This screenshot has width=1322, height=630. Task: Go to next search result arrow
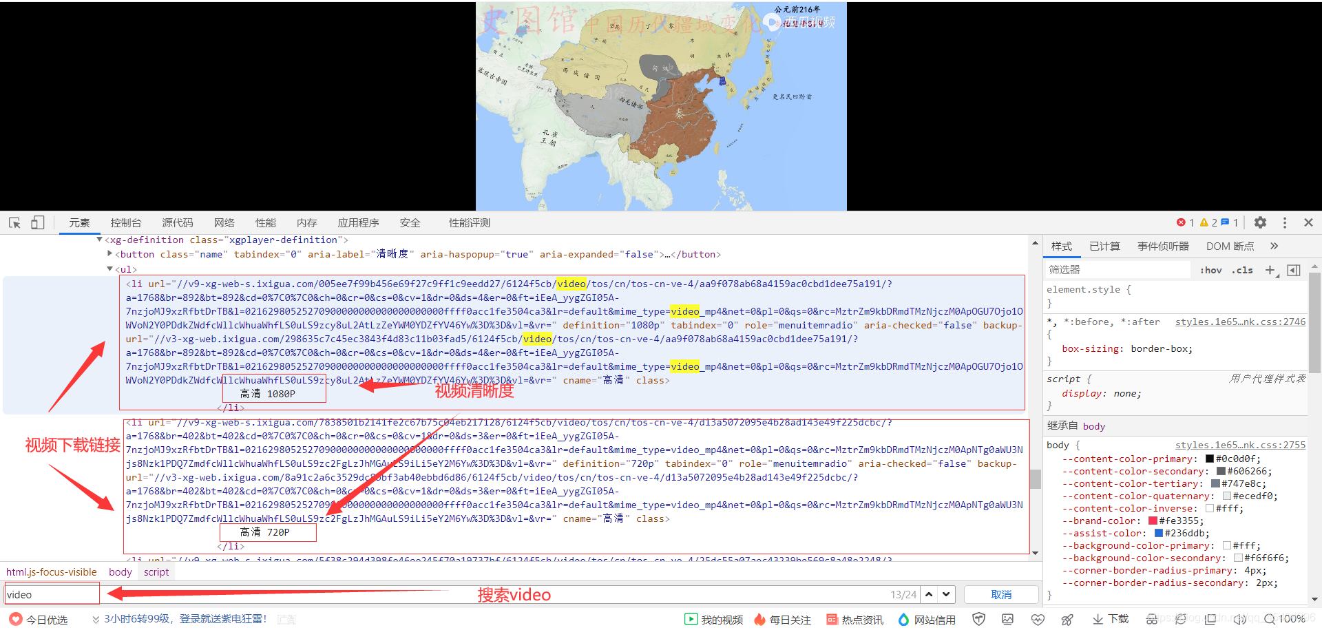pyautogui.click(x=947, y=594)
